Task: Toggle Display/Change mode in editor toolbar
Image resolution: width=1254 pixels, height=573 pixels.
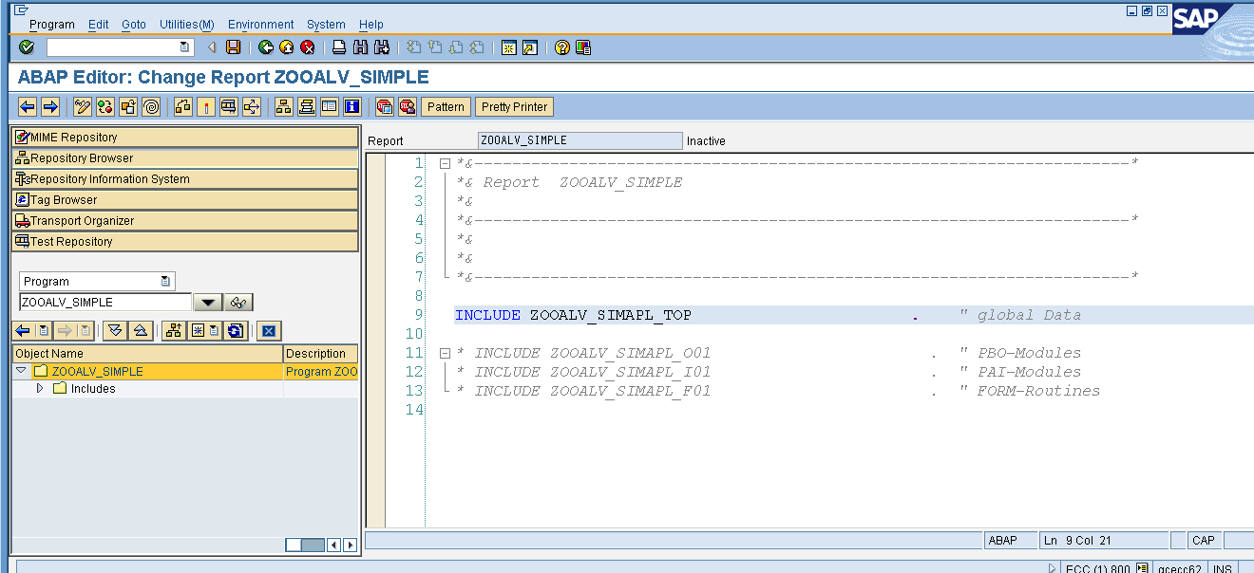Action: tap(83, 106)
